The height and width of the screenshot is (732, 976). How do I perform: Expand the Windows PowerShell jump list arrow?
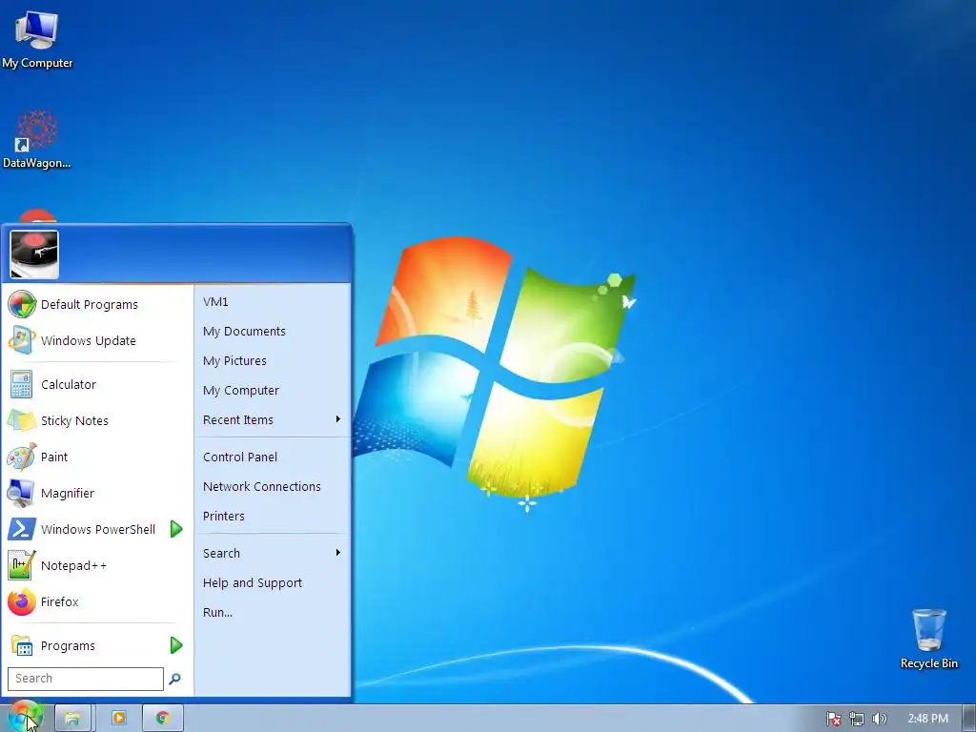click(176, 529)
